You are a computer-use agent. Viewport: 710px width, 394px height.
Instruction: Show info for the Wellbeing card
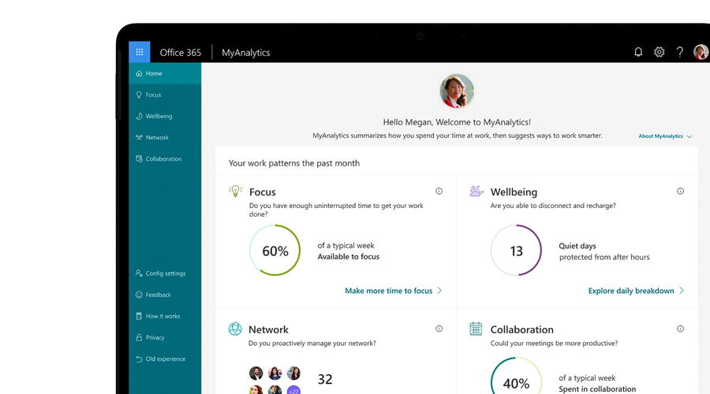pyautogui.click(x=680, y=191)
